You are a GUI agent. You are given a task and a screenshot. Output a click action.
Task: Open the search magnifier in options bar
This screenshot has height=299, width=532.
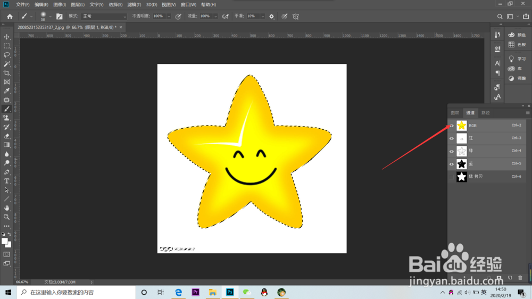tap(500, 16)
